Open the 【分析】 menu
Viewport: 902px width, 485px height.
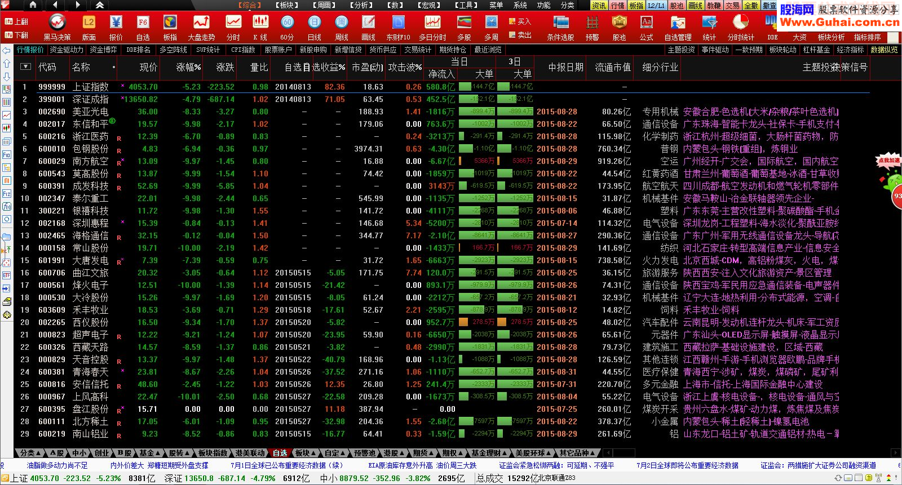point(361,5)
